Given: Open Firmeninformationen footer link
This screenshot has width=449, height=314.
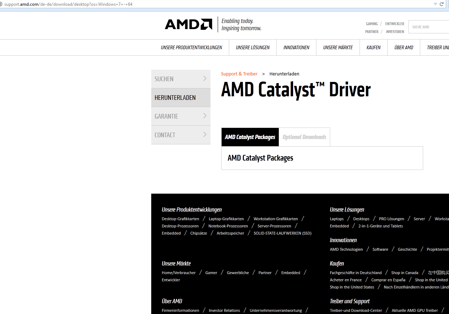Looking at the screenshot, I should [x=180, y=310].
